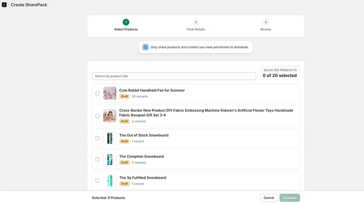Click the 28 variants label

[140, 97]
